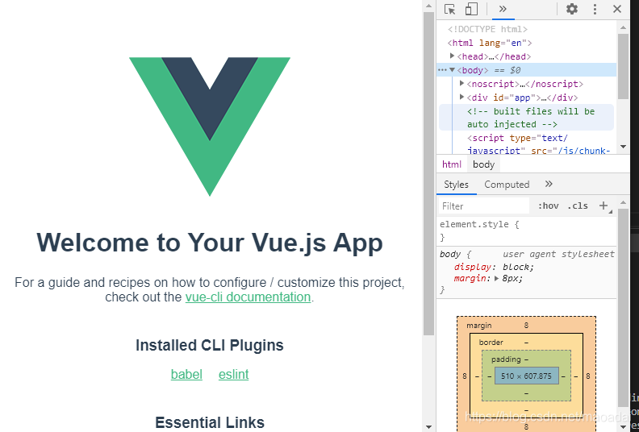Toggle the :hov element state button
The width and height of the screenshot is (639, 432).
coord(548,206)
